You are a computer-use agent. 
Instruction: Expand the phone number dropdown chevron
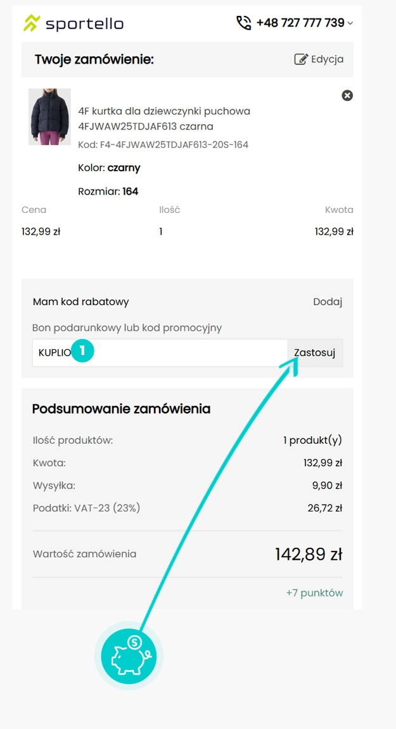point(350,23)
